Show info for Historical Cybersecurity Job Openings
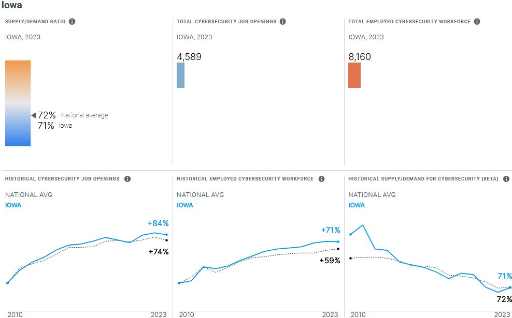This screenshot has height=318, width=512. 127,179
